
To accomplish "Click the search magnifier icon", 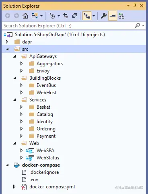I will [x=138, y=25].
